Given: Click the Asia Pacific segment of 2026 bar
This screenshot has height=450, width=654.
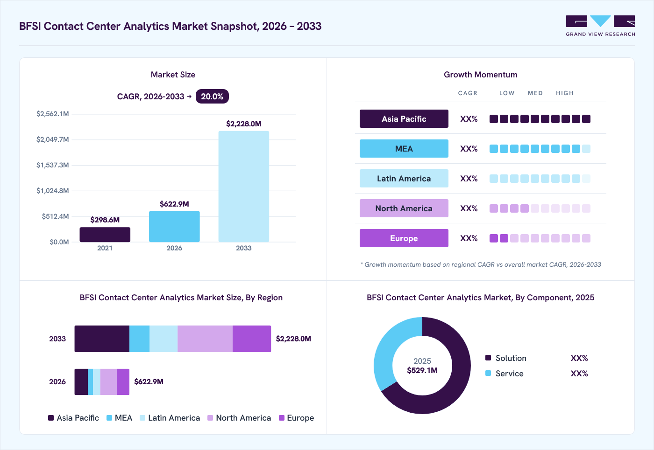Looking at the screenshot, I should coord(81,382).
